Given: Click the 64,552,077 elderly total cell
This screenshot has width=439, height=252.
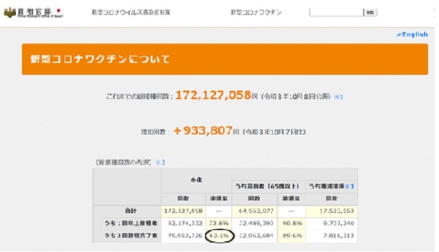Looking at the screenshot, I should (x=255, y=211).
